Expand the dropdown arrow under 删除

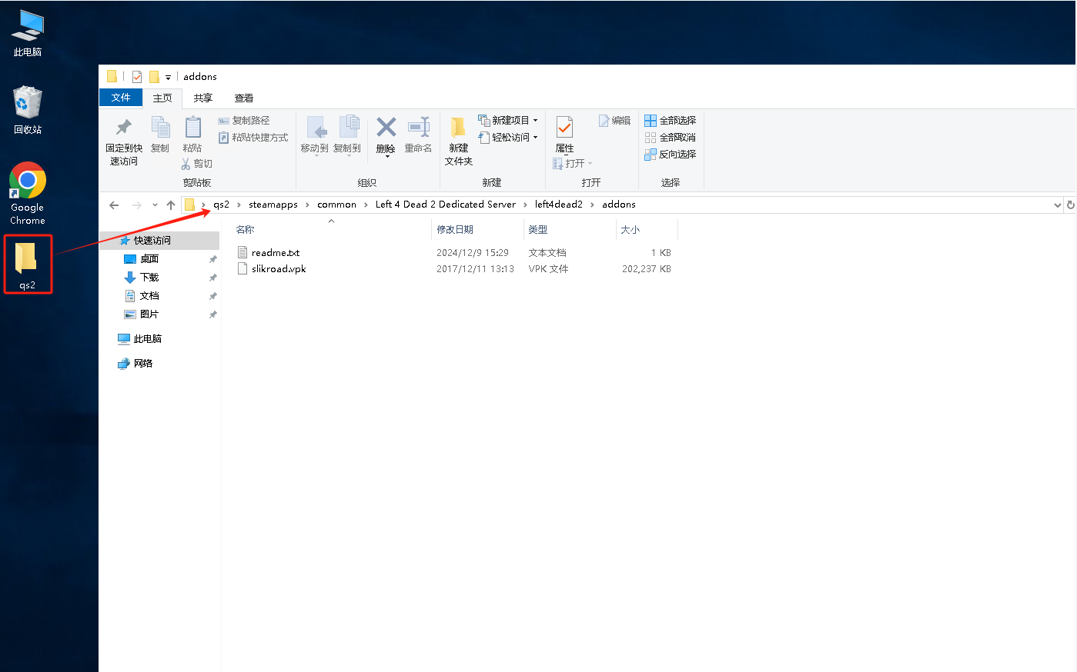click(x=386, y=157)
